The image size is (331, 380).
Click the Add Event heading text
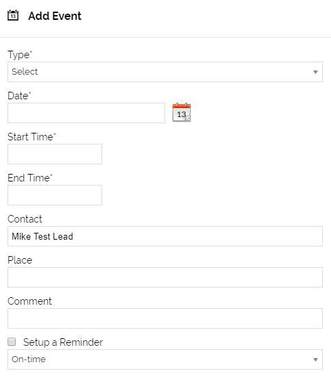55,16
